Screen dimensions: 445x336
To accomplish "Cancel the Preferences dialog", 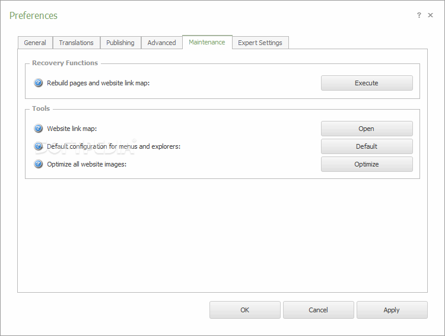I will 318,310.
